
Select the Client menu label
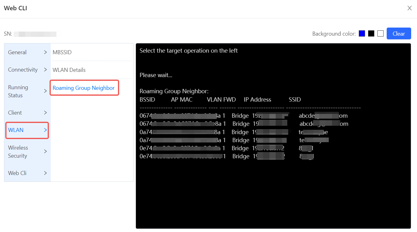[15, 113]
